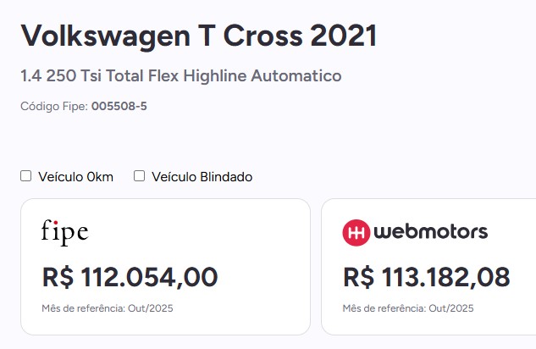536x349 pixels.
Task: Click the word "Highline" in the subtitle
Action: pyautogui.click(x=221, y=76)
